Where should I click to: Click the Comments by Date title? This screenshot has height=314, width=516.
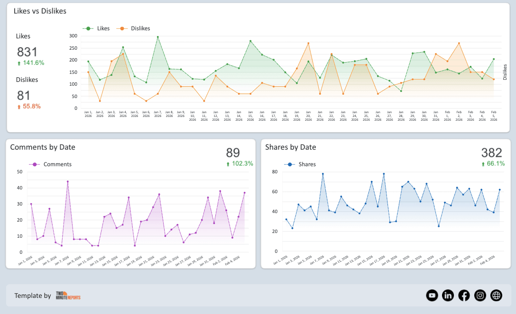click(43, 147)
